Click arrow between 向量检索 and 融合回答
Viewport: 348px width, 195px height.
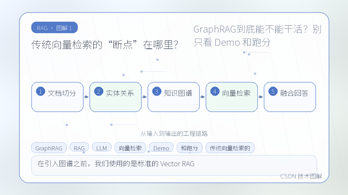[261, 97]
